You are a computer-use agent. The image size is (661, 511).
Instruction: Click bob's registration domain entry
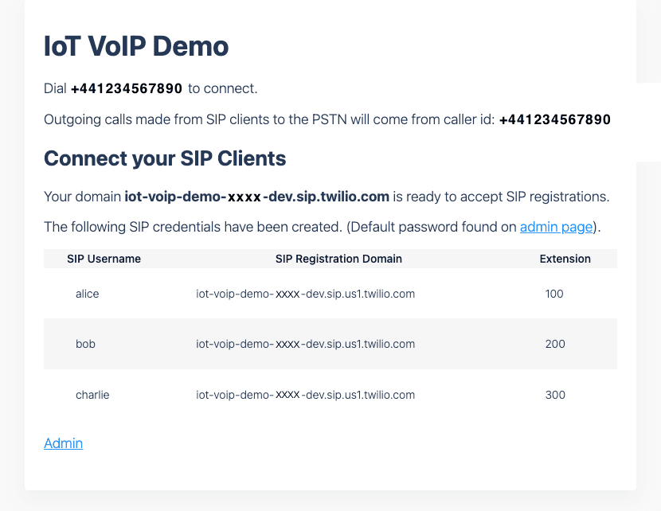306,344
